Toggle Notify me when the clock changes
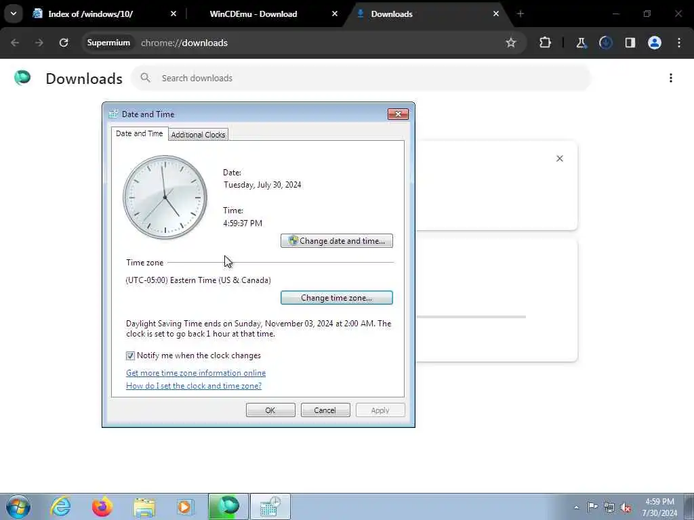 click(130, 355)
